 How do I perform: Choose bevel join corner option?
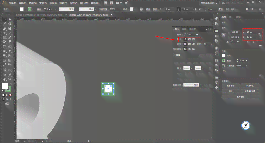tap(193, 44)
